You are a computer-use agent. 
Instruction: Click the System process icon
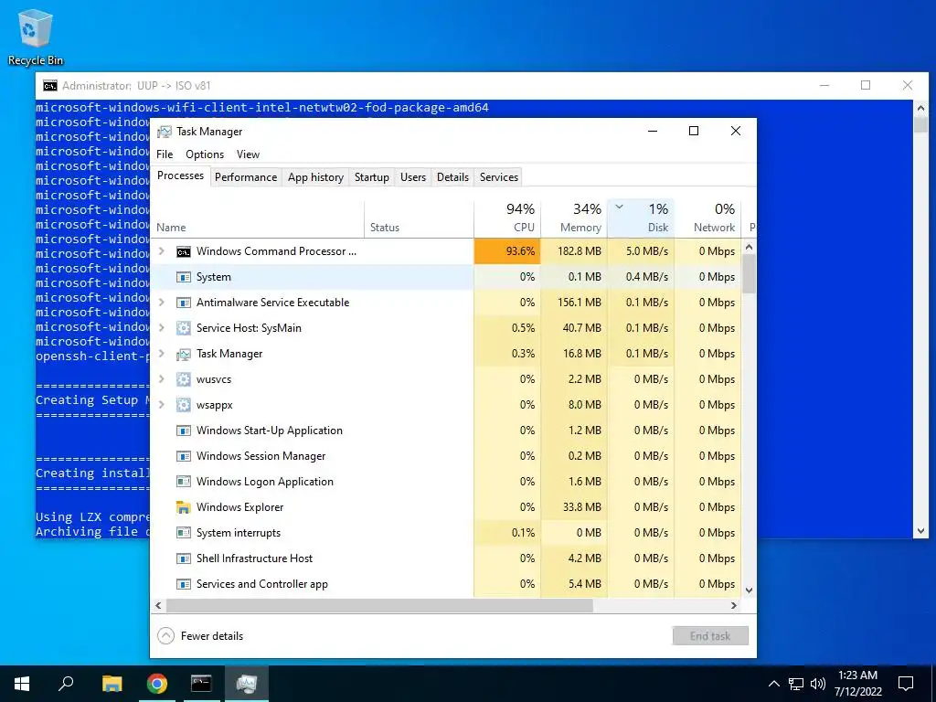click(x=183, y=277)
